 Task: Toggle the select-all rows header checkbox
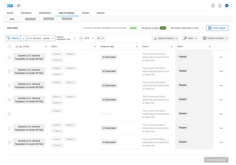coord(9,47)
